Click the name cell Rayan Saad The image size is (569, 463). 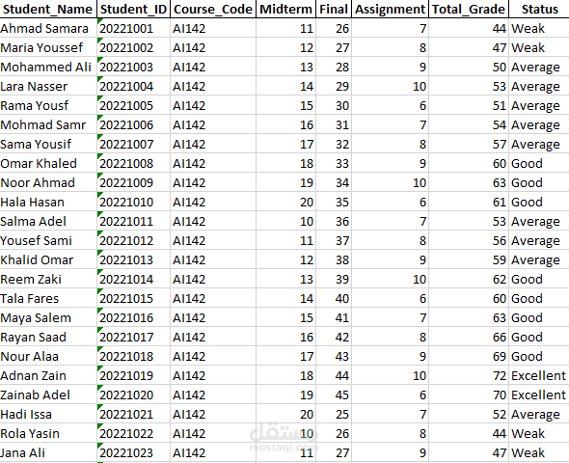point(48,337)
